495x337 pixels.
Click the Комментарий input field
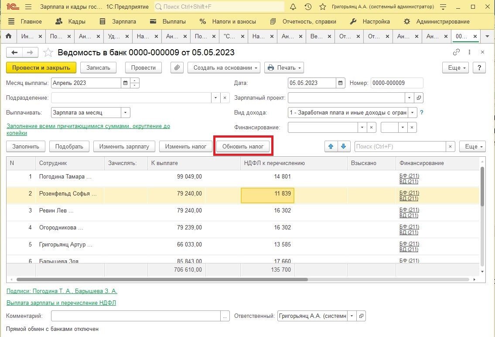pos(136,316)
